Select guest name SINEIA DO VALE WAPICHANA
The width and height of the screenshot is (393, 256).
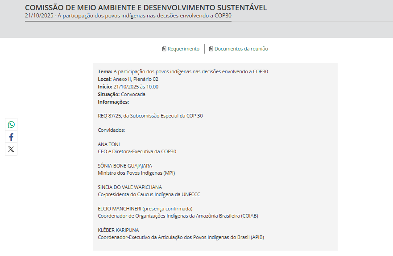coord(130,187)
